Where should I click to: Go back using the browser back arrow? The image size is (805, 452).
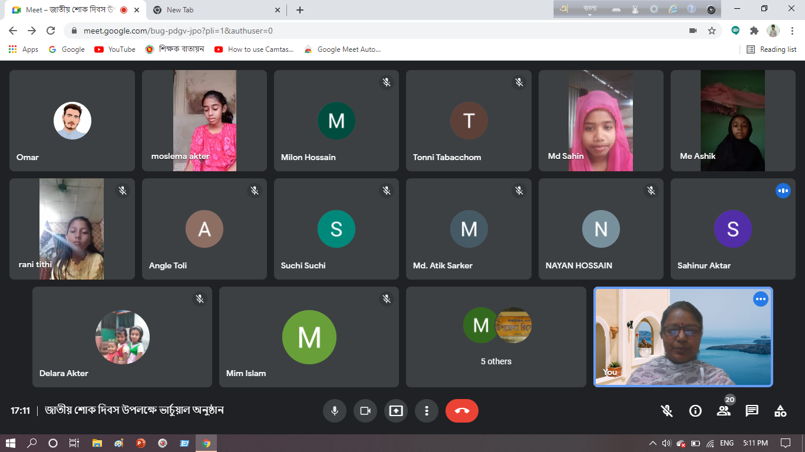[13, 31]
